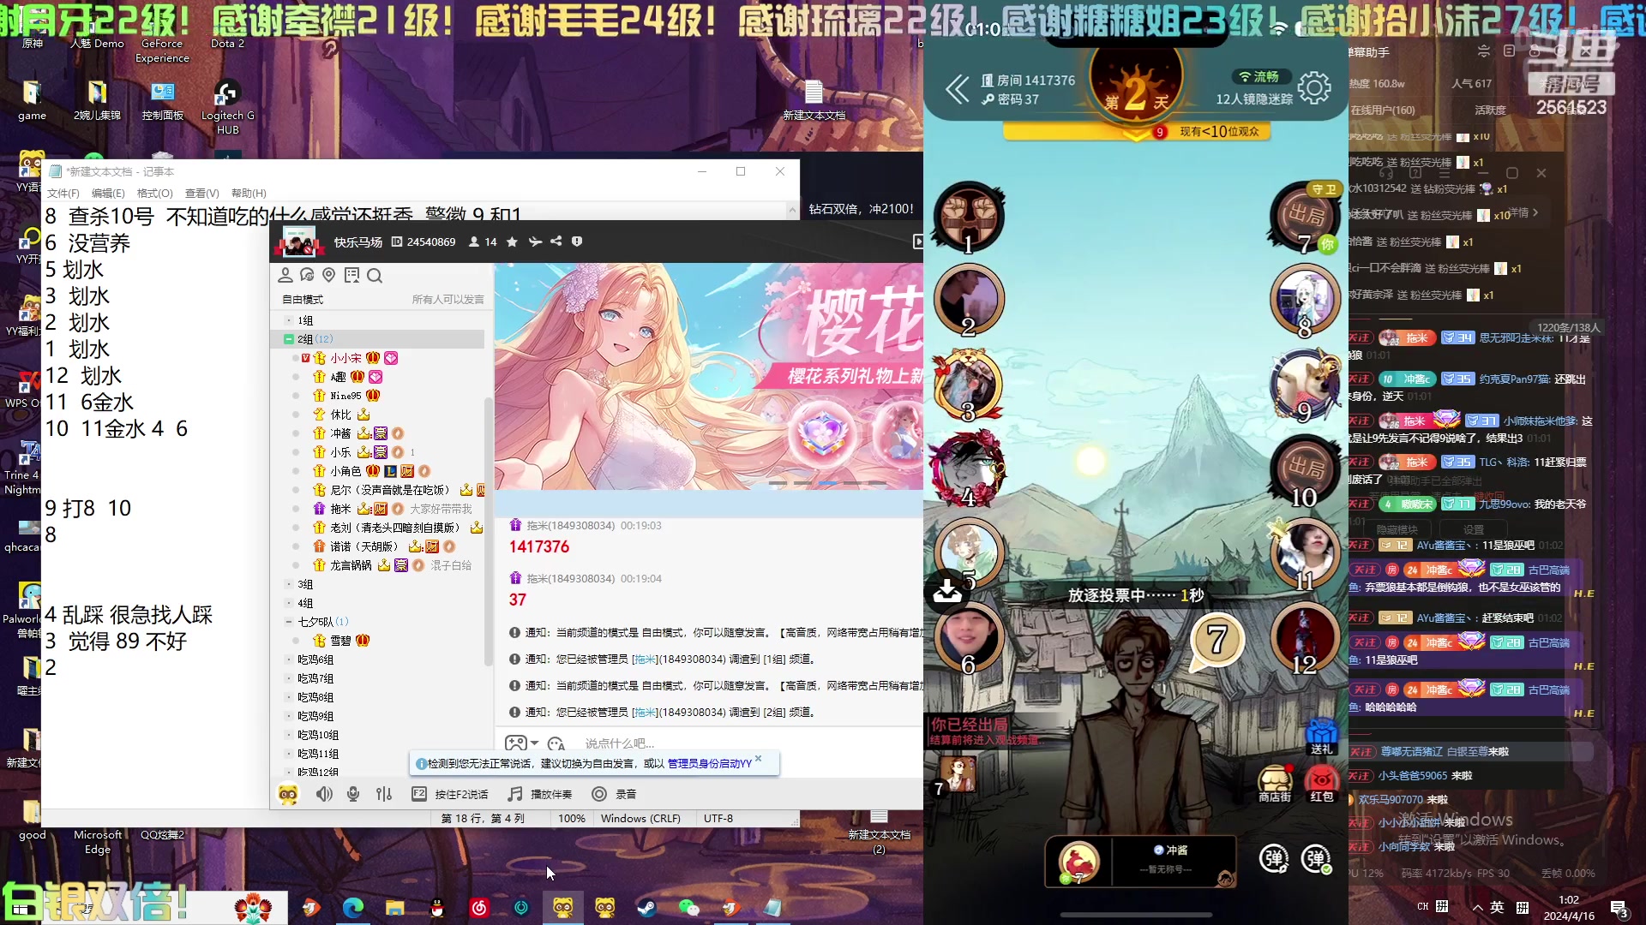Open the 格式(O) menu in Notepad
This screenshot has height=925, width=1646.
pyautogui.click(x=154, y=194)
